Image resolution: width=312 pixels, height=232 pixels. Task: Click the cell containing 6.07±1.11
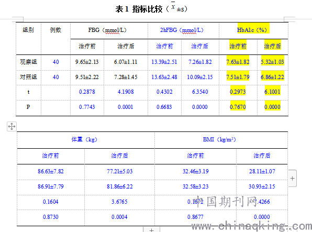click(x=126, y=62)
